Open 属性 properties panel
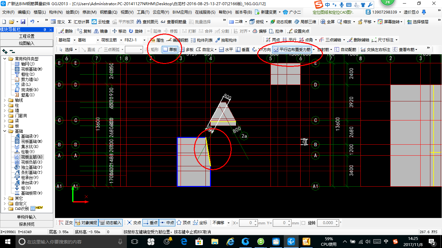 point(158,40)
